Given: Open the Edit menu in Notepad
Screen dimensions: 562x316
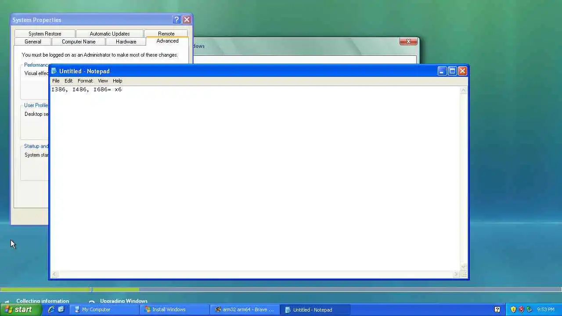Looking at the screenshot, I should pos(68,81).
